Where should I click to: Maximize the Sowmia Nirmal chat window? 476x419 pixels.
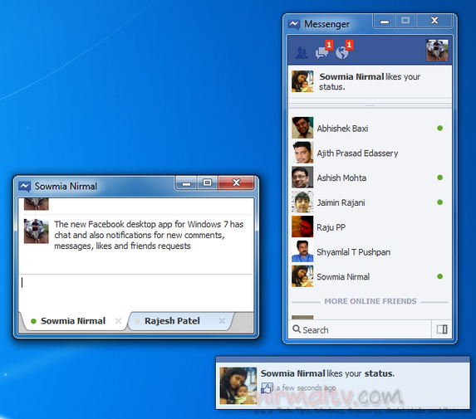click(208, 183)
